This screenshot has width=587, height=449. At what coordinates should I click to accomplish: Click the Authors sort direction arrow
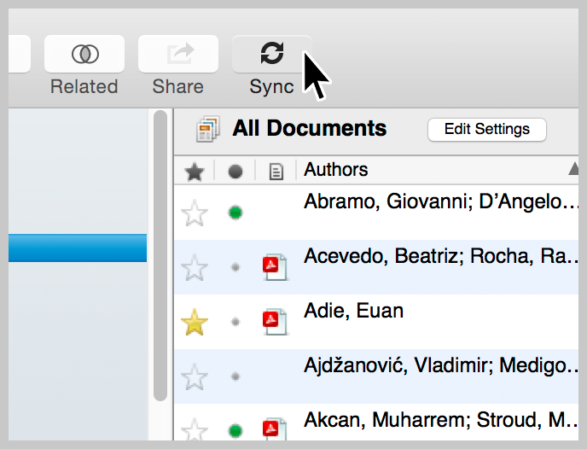[x=573, y=170]
